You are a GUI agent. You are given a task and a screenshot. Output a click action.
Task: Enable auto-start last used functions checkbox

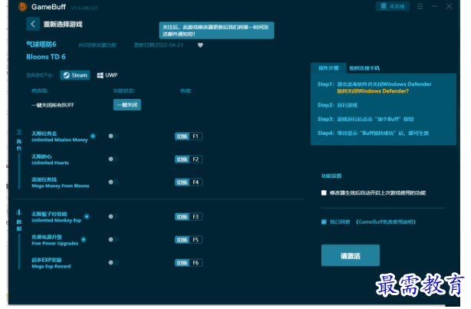324,192
